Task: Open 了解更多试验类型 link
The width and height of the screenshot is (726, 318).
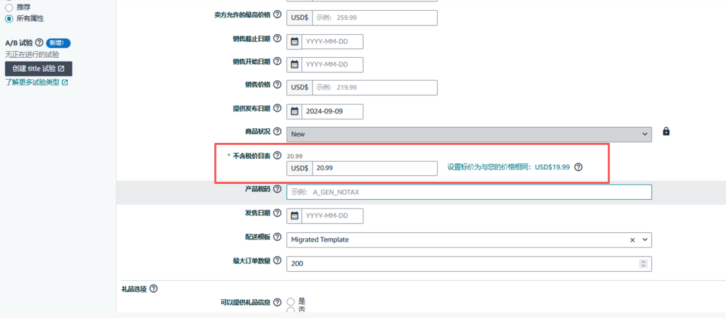Action: [36, 83]
